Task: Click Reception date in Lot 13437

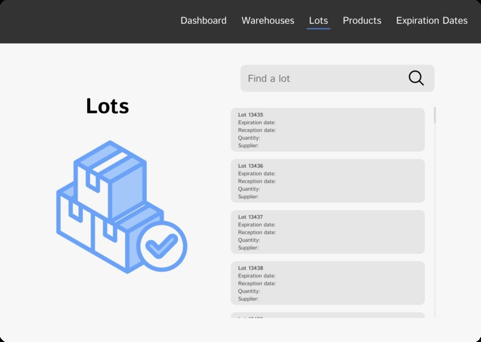Action: [x=257, y=233]
